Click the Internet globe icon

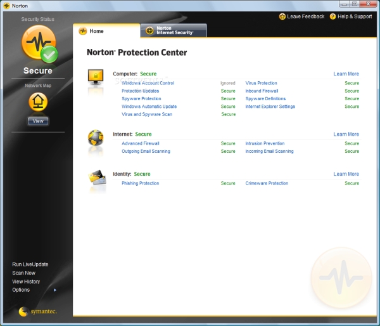pyautogui.click(x=96, y=138)
